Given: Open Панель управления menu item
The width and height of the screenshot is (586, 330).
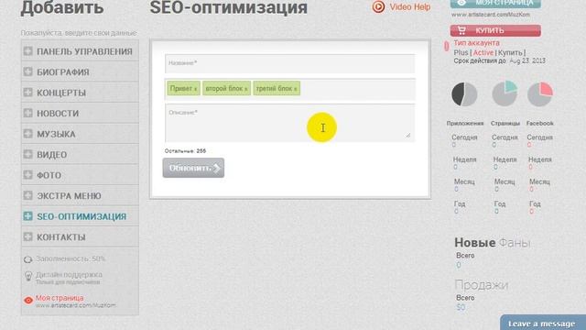Looking at the screenshot, I should tap(84, 51).
